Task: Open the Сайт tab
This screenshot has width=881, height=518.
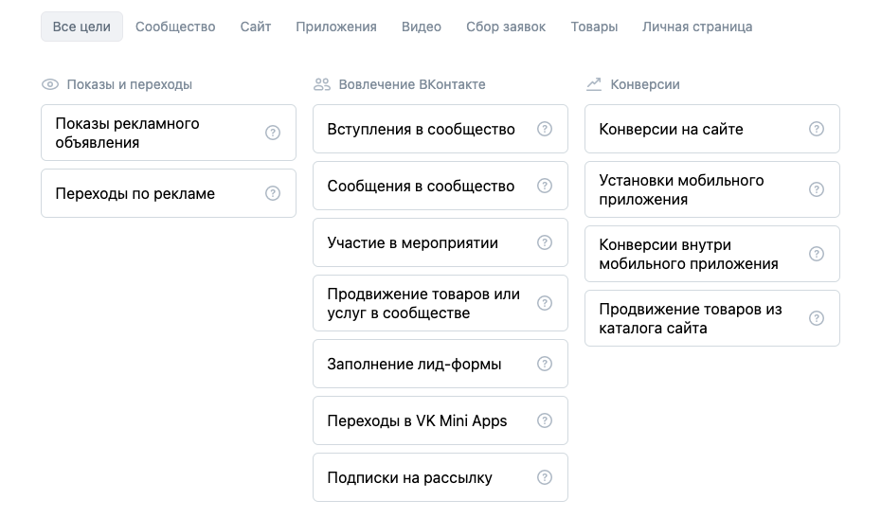Action: tap(256, 27)
